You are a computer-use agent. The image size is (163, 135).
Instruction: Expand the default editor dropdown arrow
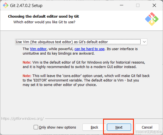tap(144, 42)
